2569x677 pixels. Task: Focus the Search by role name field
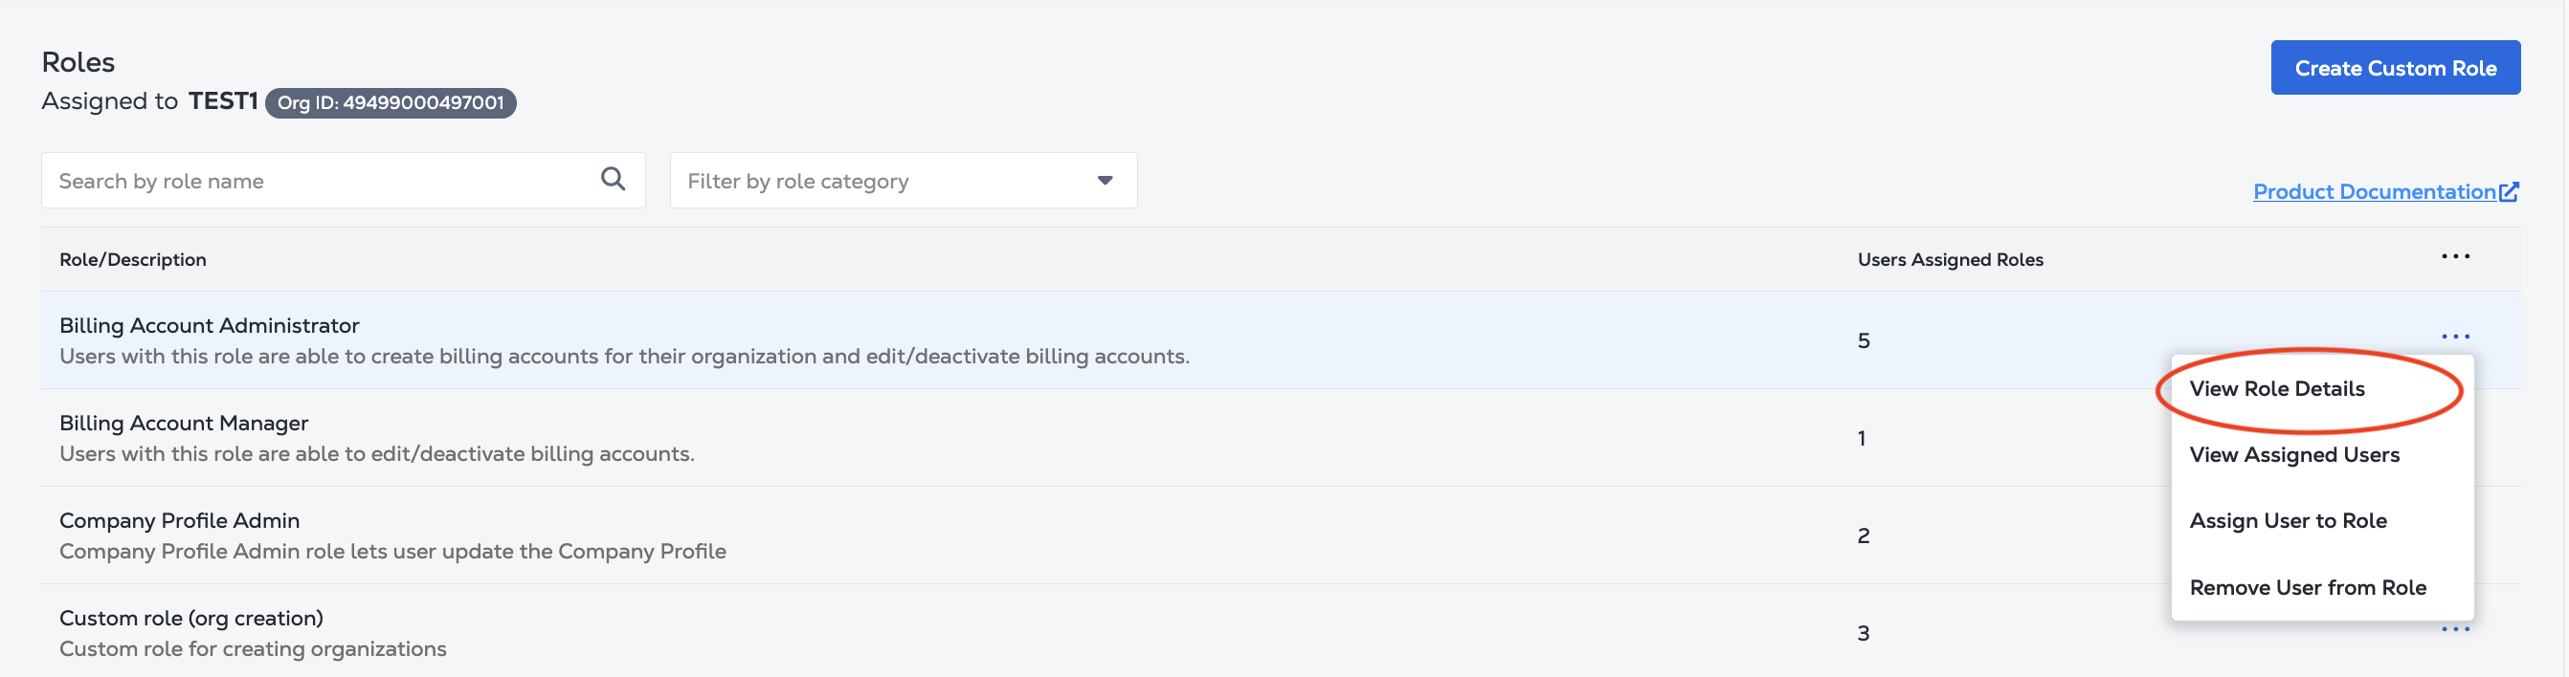click(x=343, y=180)
